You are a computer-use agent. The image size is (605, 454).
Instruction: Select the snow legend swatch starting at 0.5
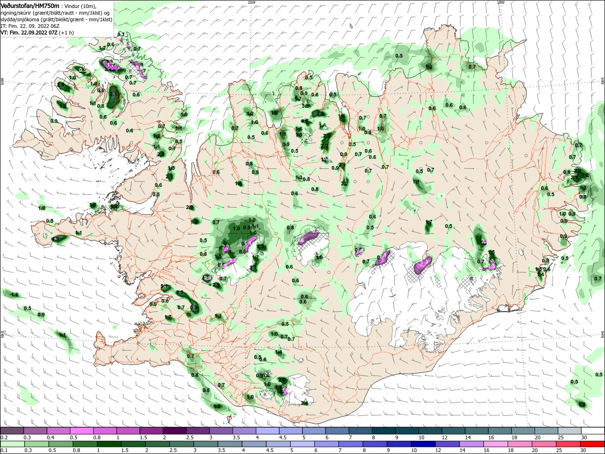click(81, 431)
